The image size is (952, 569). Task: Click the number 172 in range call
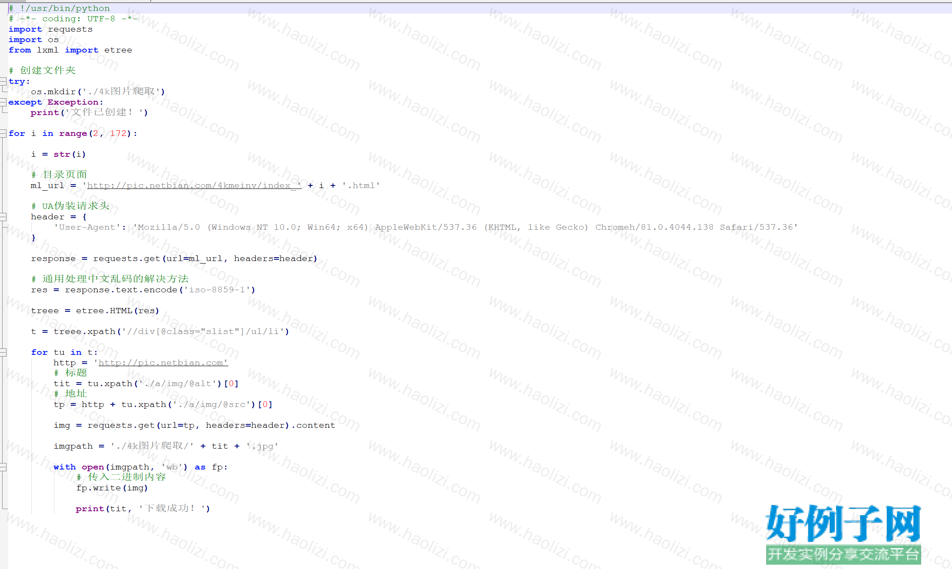click(x=118, y=133)
